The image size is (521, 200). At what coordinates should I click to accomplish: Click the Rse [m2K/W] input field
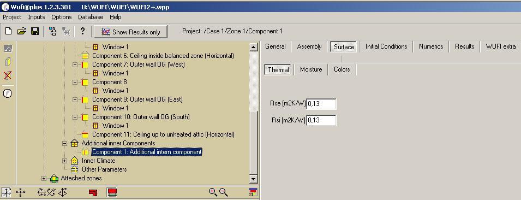[x=321, y=104]
